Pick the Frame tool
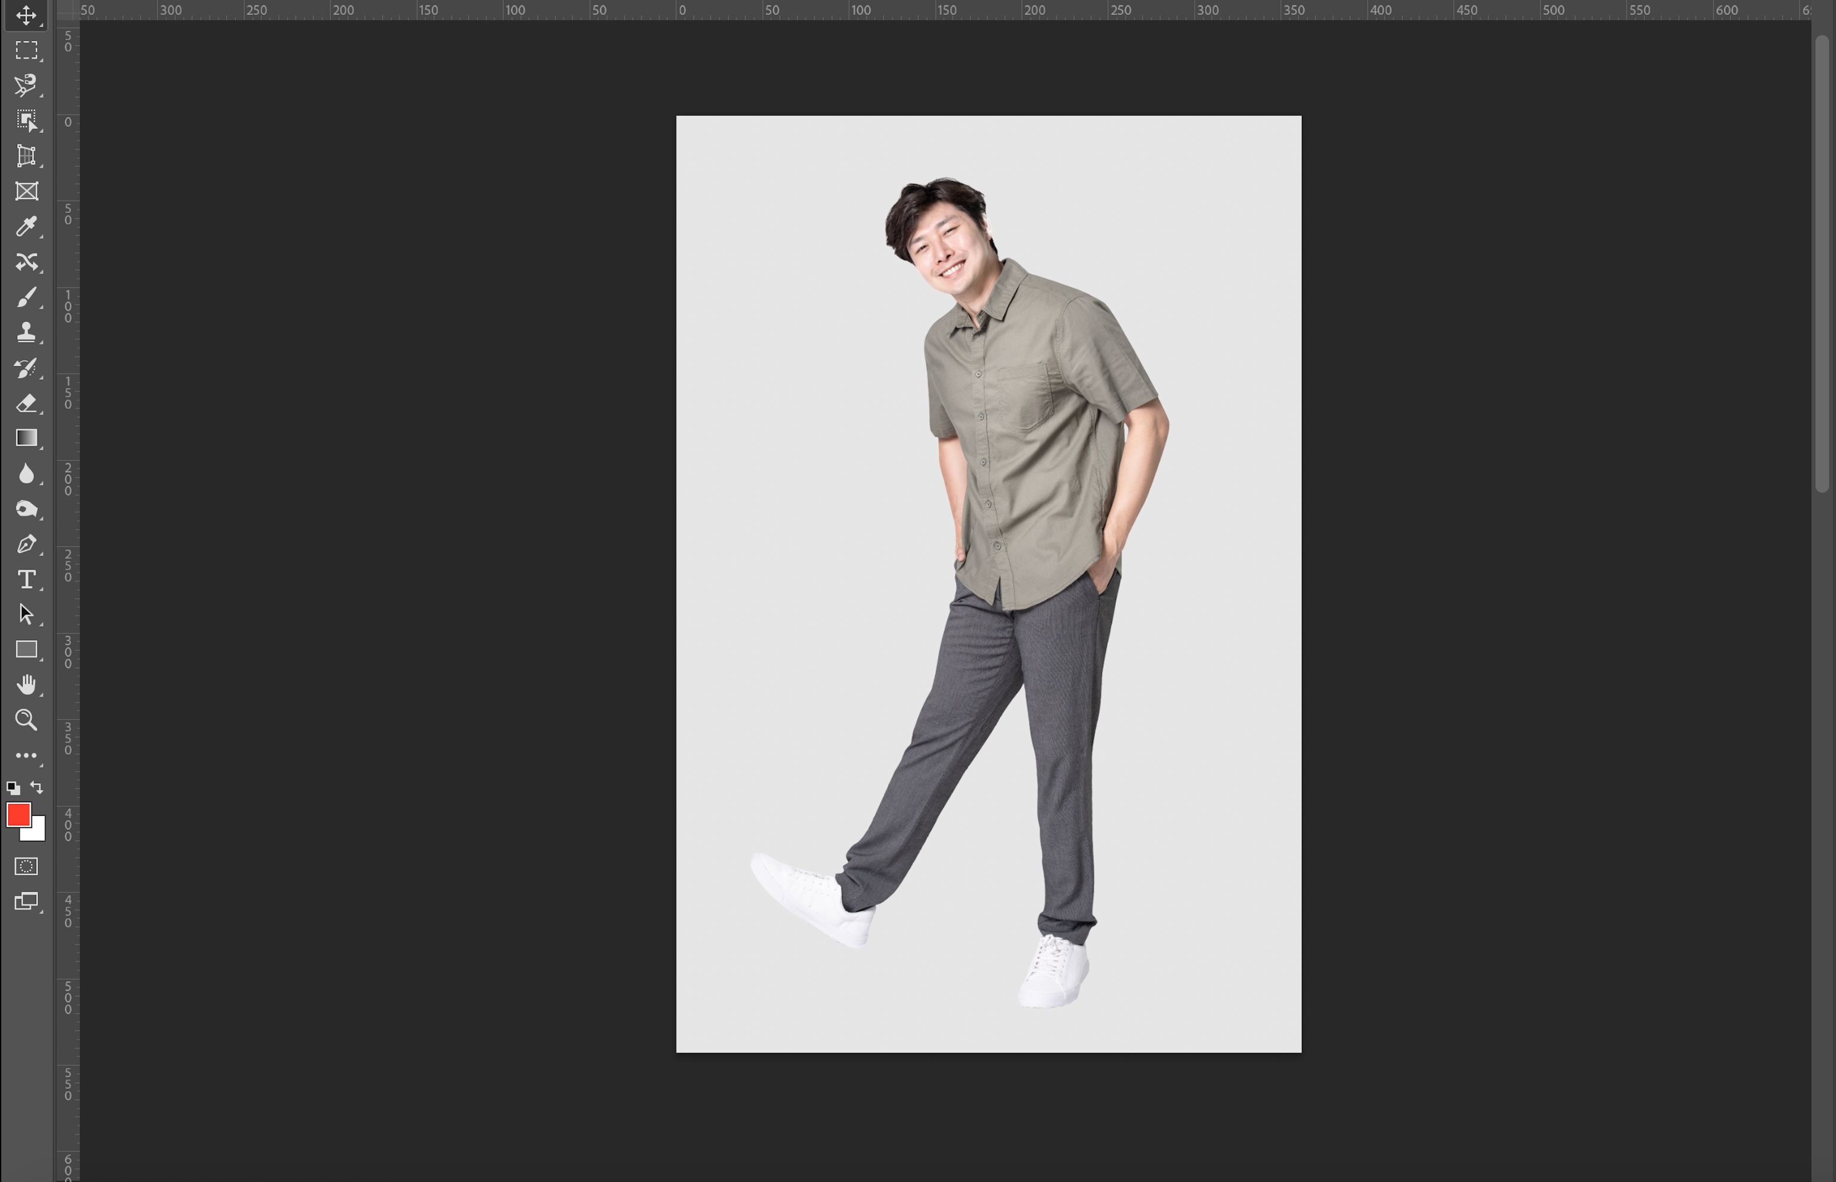This screenshot has width=1836, height=1182. pyautogui.click(x=26, y=191)
